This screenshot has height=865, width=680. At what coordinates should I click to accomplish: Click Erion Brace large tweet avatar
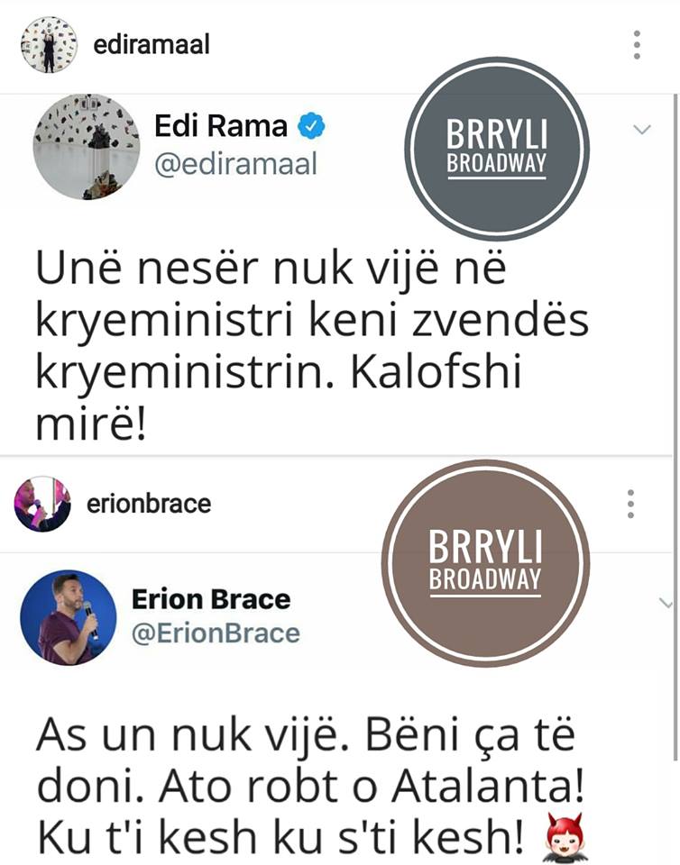click(69, 617)
